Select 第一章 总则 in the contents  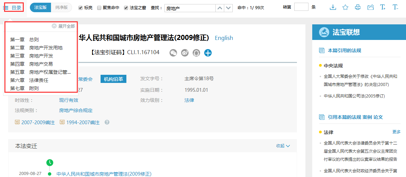click(x=24, y=40)
